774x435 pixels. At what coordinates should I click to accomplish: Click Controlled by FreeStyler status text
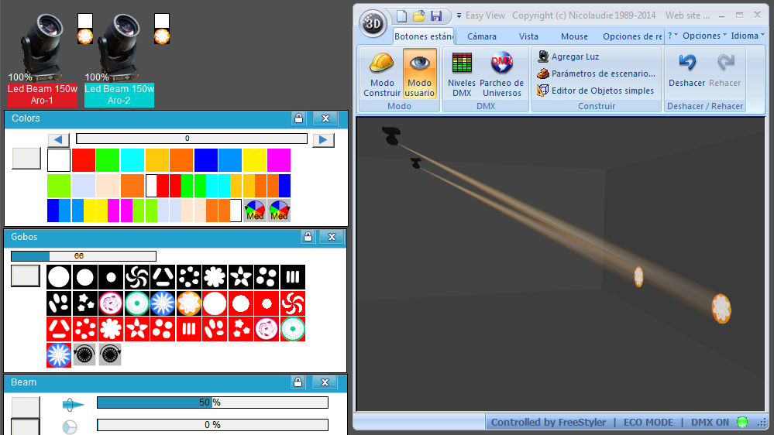click(549, 422)
